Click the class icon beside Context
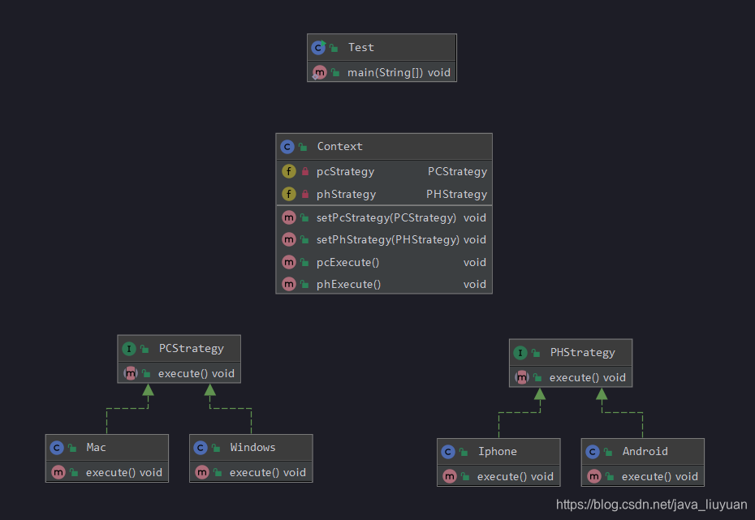 tap(287, 147)
